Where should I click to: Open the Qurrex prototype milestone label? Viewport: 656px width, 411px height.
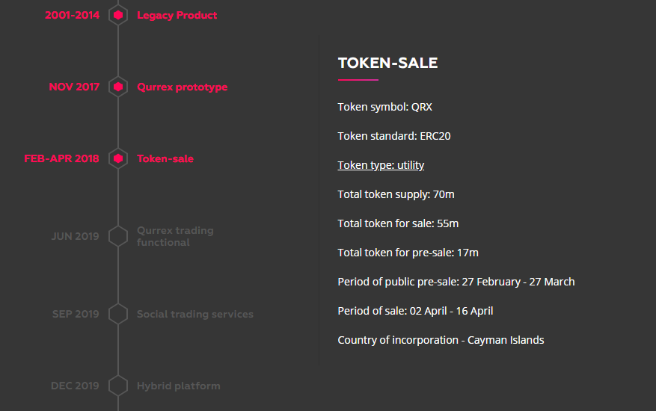pos(183,87)
